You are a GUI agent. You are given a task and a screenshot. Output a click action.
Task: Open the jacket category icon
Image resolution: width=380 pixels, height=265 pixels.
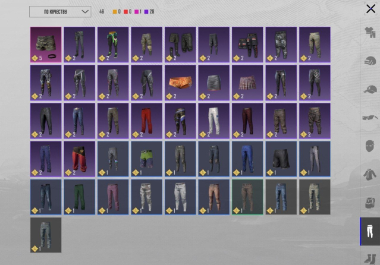[369, 175]
